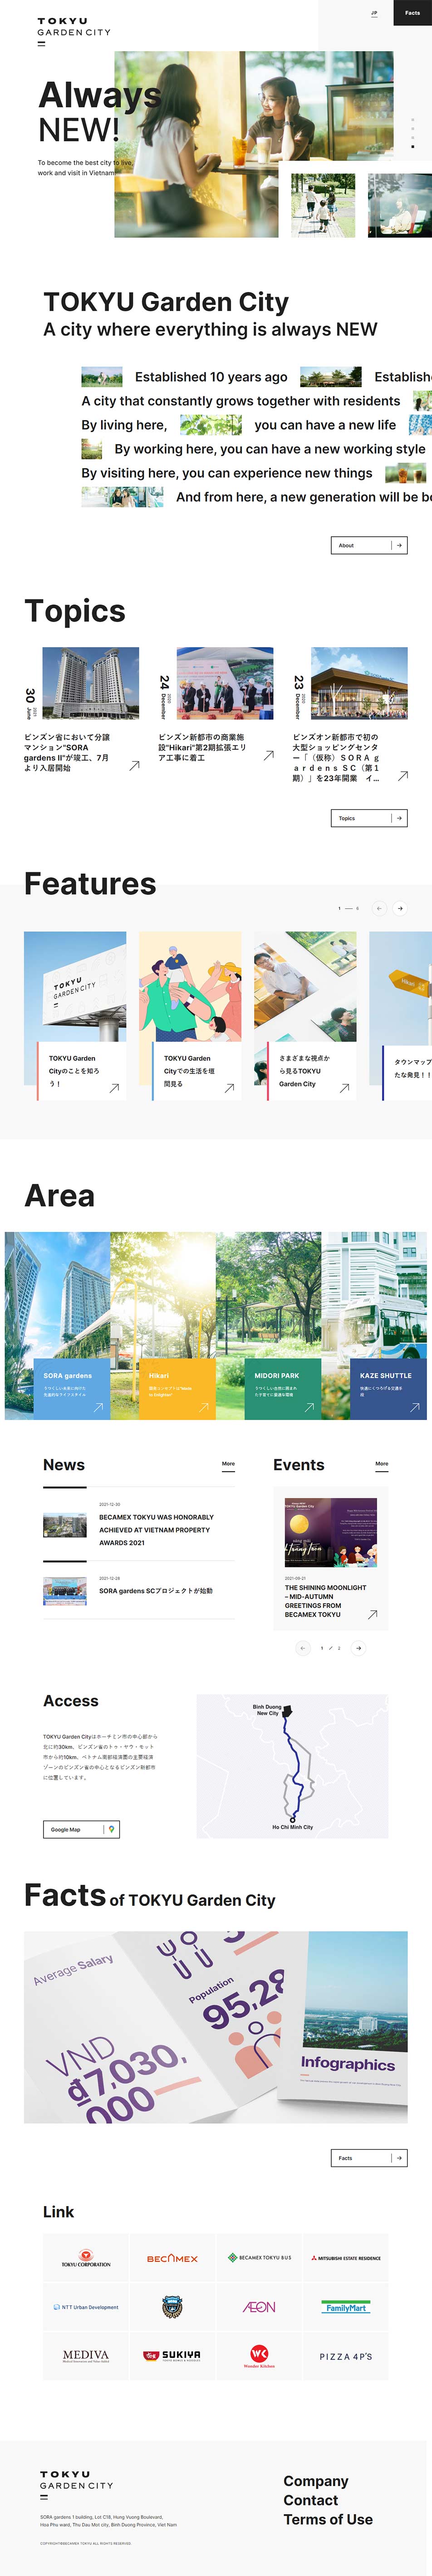Select the first hero slide indicator dot
Image resolution: width=432 pixels, height=2576 pixels.
click(x=412, y=120)
